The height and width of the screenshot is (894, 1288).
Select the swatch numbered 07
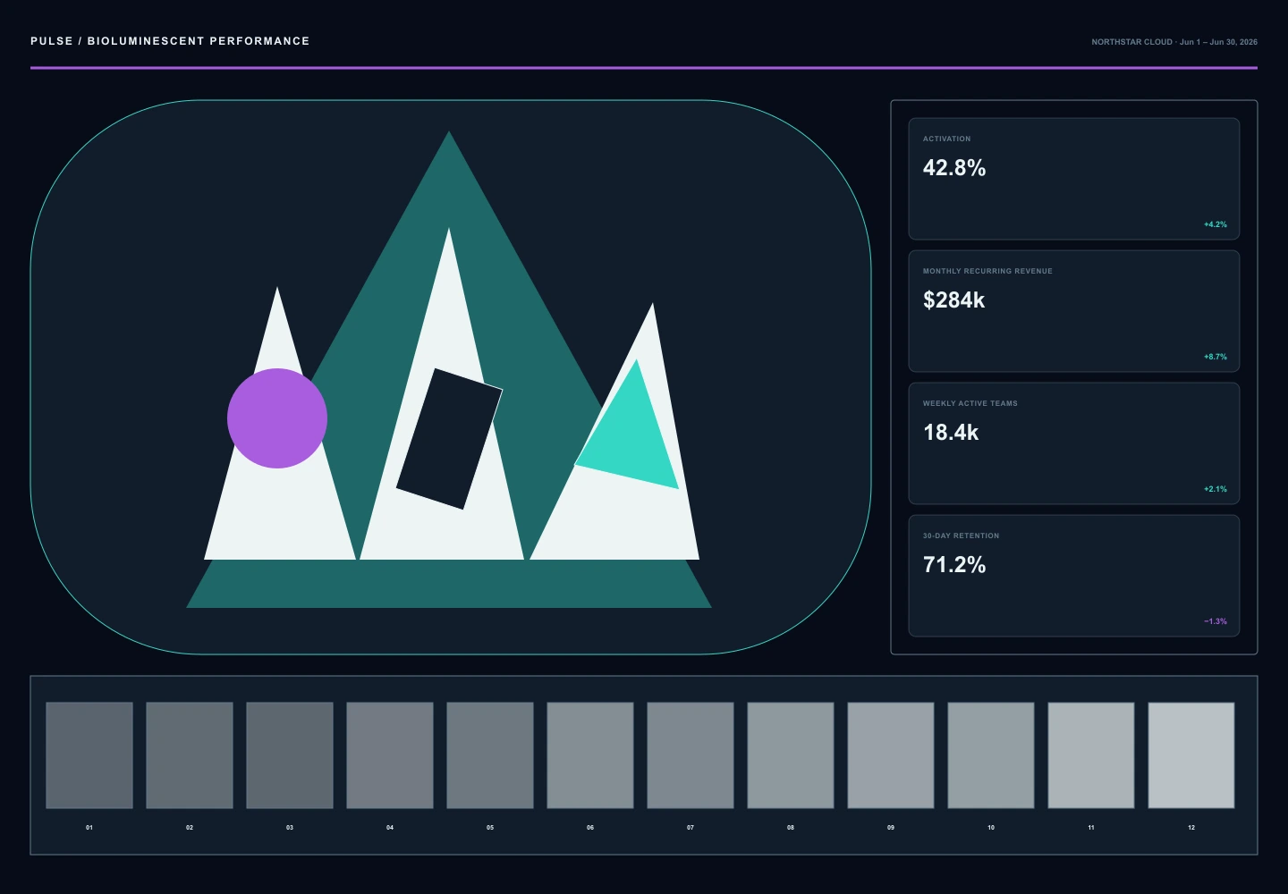tap(691, 755)
